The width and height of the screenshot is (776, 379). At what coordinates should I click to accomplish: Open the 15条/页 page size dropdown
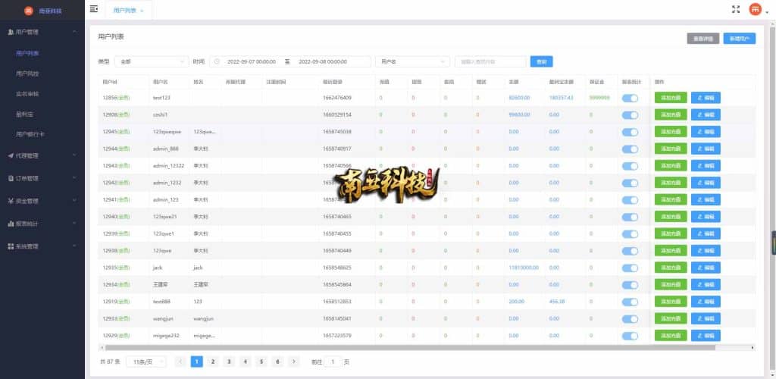click(146, 362)
